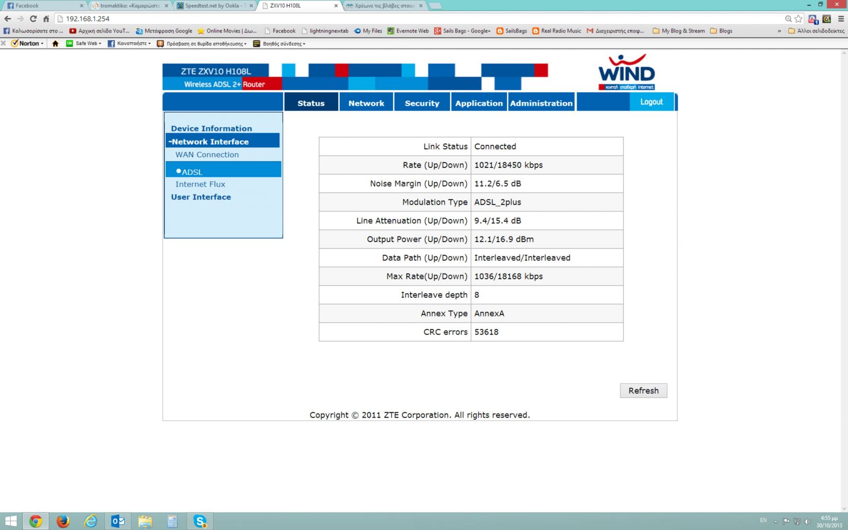Log out of the router via Logout
Image resolution: width=848 pixels, height=530 pixels.
pyautogui.click(x=651, y=102)
